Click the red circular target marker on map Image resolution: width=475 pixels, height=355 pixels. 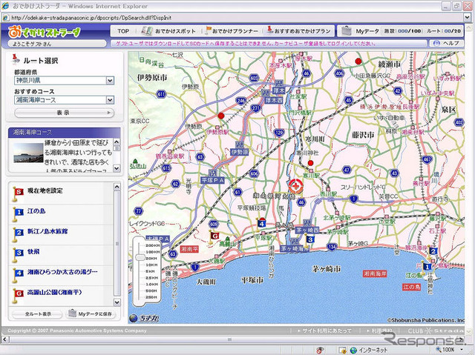pos(295,186)
